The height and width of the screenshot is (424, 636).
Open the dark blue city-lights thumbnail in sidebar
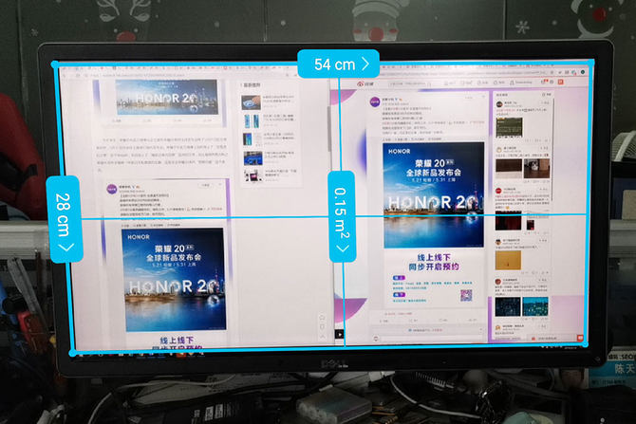click(508, 306)
